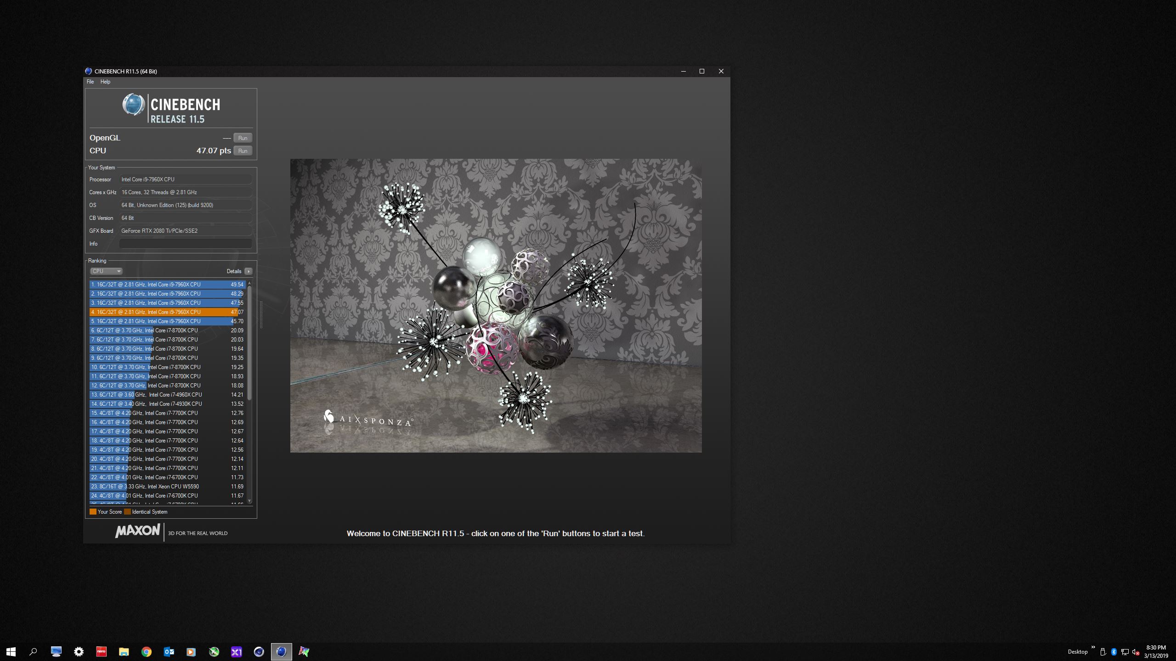The height and width of the screenshot is (661, 1176).
Task: Expand the Desktop toolbar chevron
Action: click(1093, 647)
